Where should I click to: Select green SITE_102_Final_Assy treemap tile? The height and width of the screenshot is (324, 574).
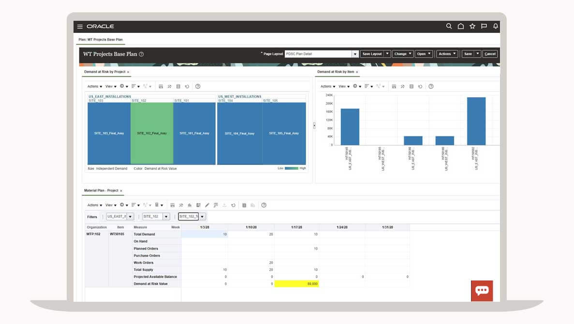(152, 133)
